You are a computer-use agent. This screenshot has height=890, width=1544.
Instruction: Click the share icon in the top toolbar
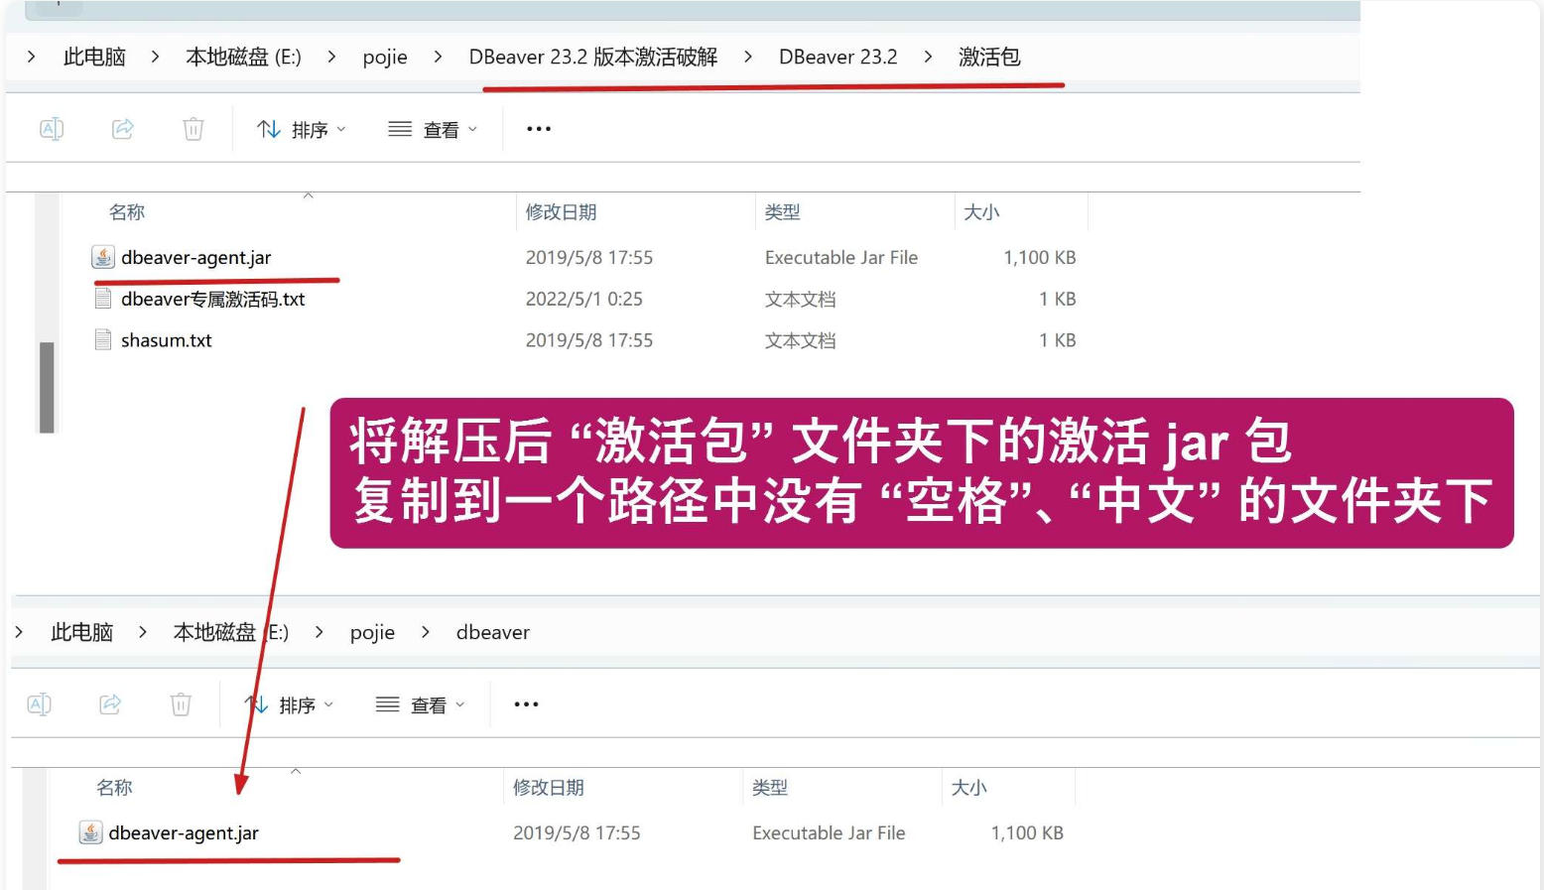click(x=122, y=128)
